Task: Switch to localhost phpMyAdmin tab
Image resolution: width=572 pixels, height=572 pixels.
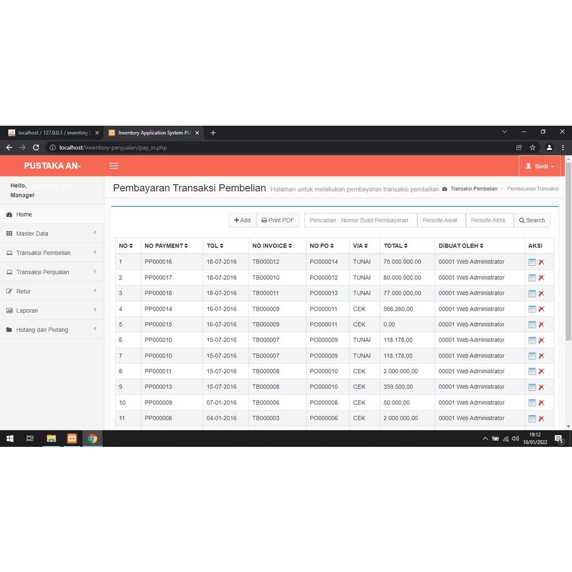Action: click(53, 133)
